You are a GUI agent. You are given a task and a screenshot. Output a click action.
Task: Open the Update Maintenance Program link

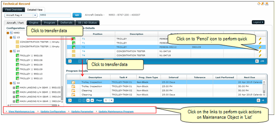click(116, 111)
